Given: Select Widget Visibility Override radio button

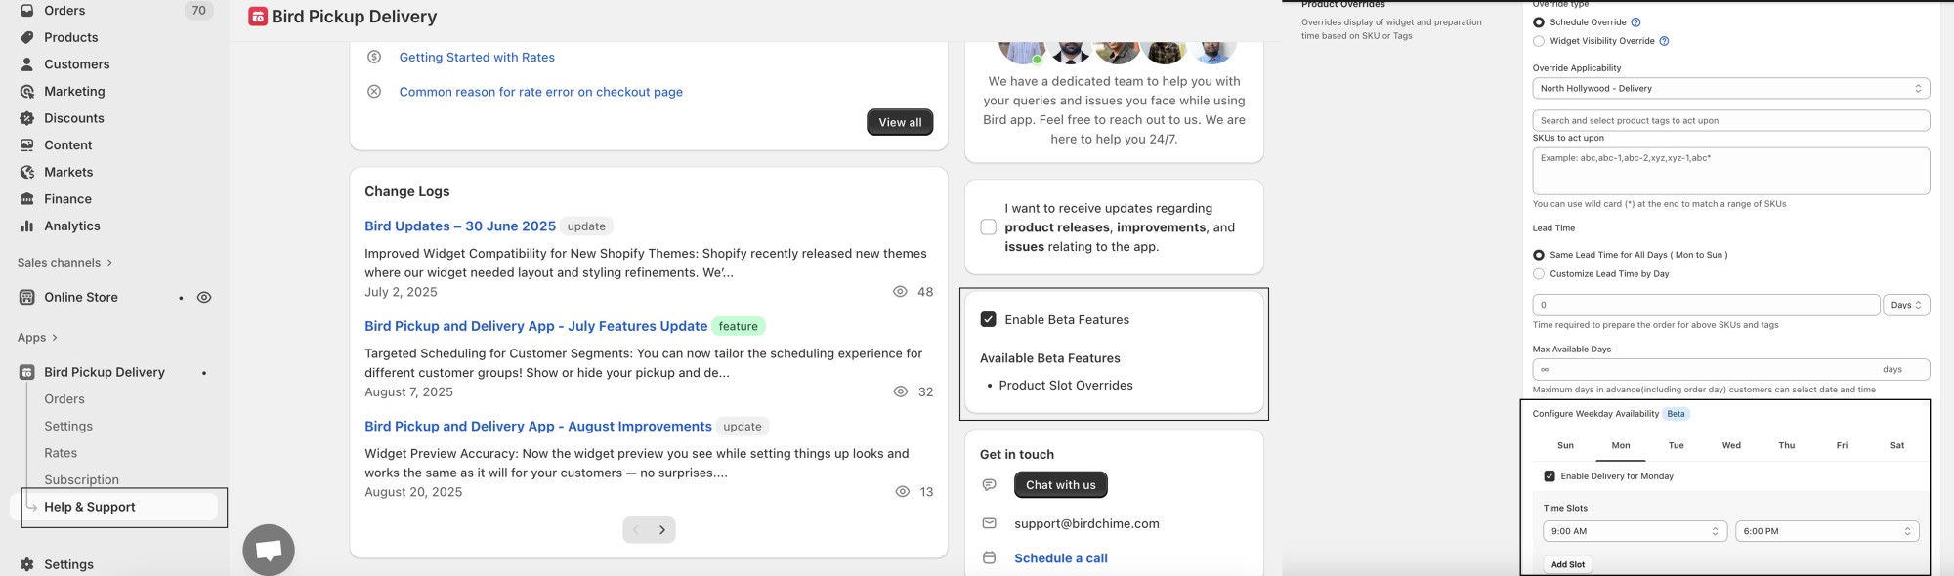Looking at the screenshot, I should pyautogui.click(x=1539, y=41).
